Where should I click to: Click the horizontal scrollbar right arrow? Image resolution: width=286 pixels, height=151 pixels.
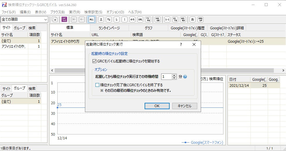pyautogui.click(x=283, y=70)
